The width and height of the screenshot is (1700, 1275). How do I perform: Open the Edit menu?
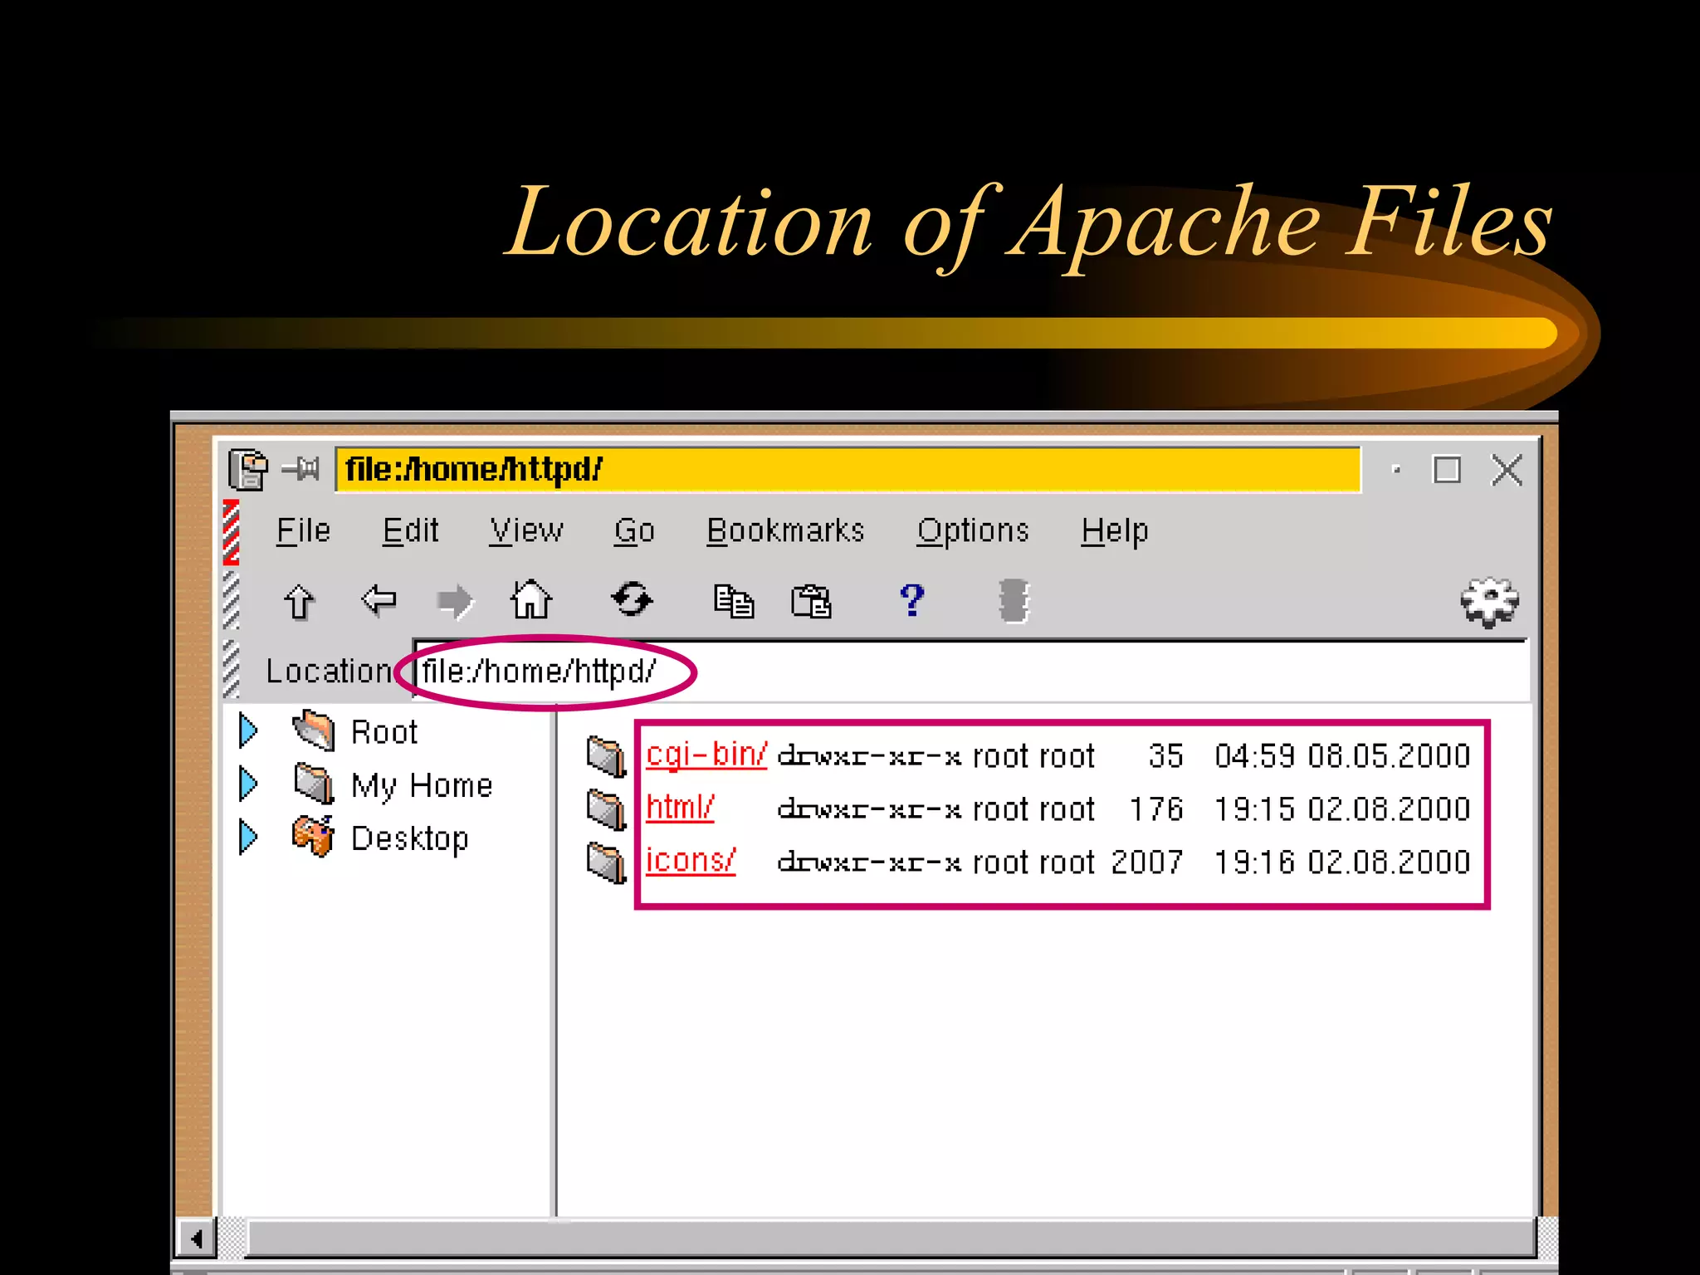(410, 530)
